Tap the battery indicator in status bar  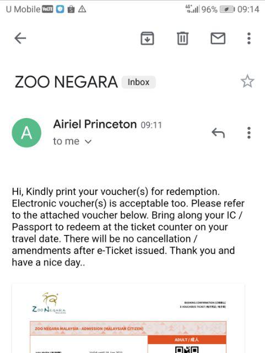pos(227,9)
